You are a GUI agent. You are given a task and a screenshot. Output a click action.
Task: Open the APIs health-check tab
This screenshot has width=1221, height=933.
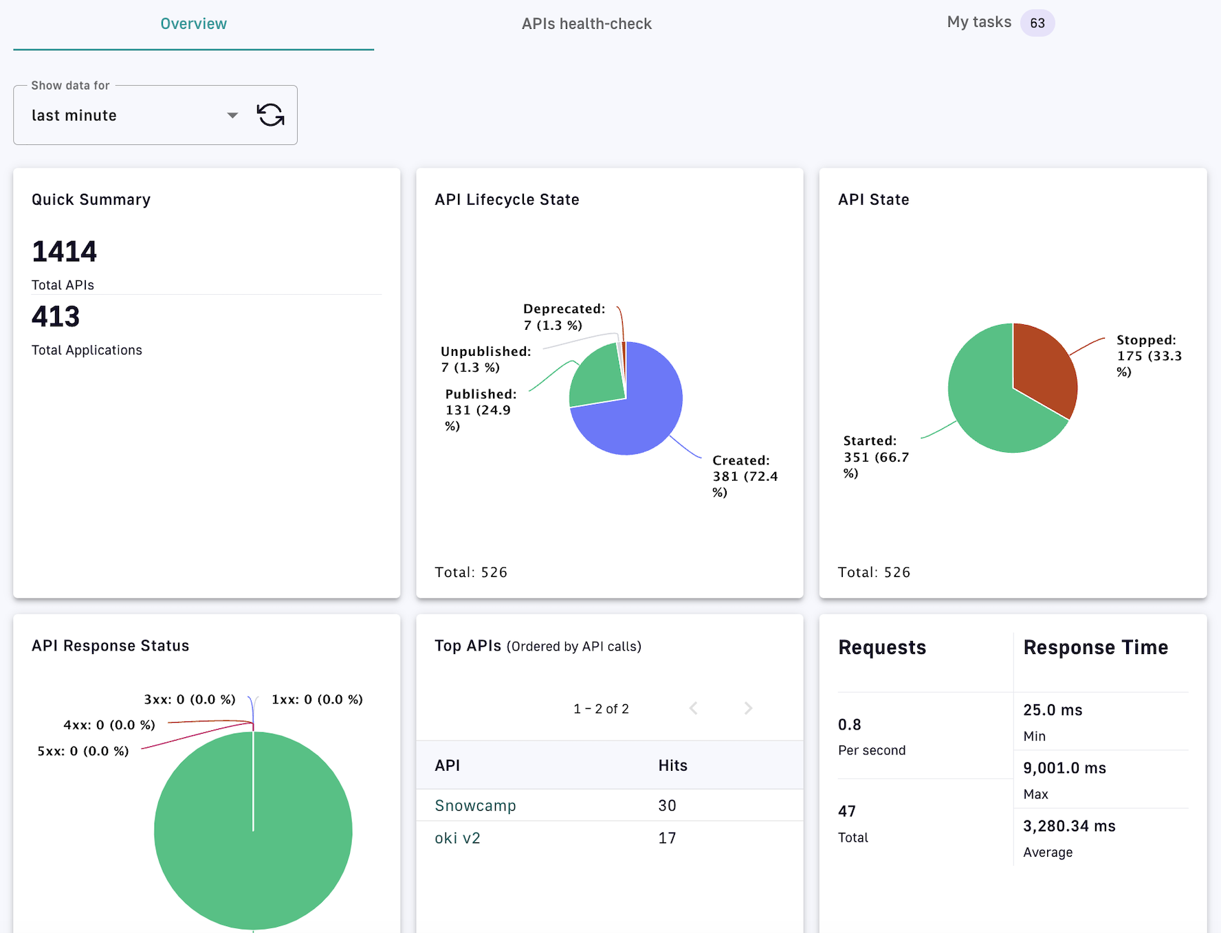pos(586,24)
